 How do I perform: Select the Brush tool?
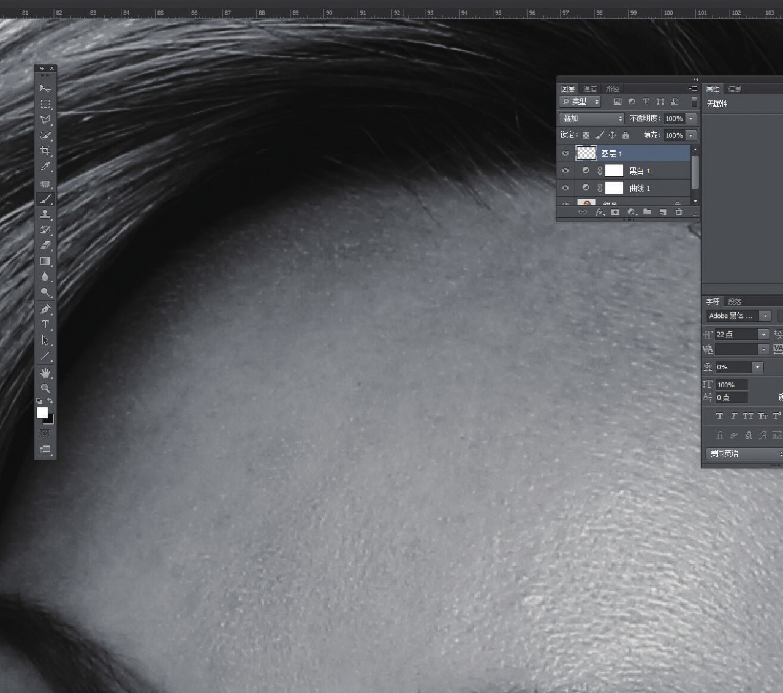(45, 199)
